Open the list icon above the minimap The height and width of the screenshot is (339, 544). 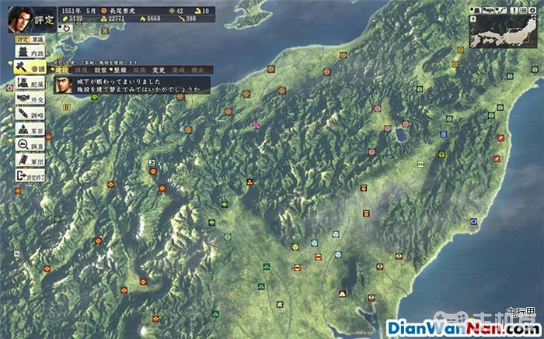(523, 10)
